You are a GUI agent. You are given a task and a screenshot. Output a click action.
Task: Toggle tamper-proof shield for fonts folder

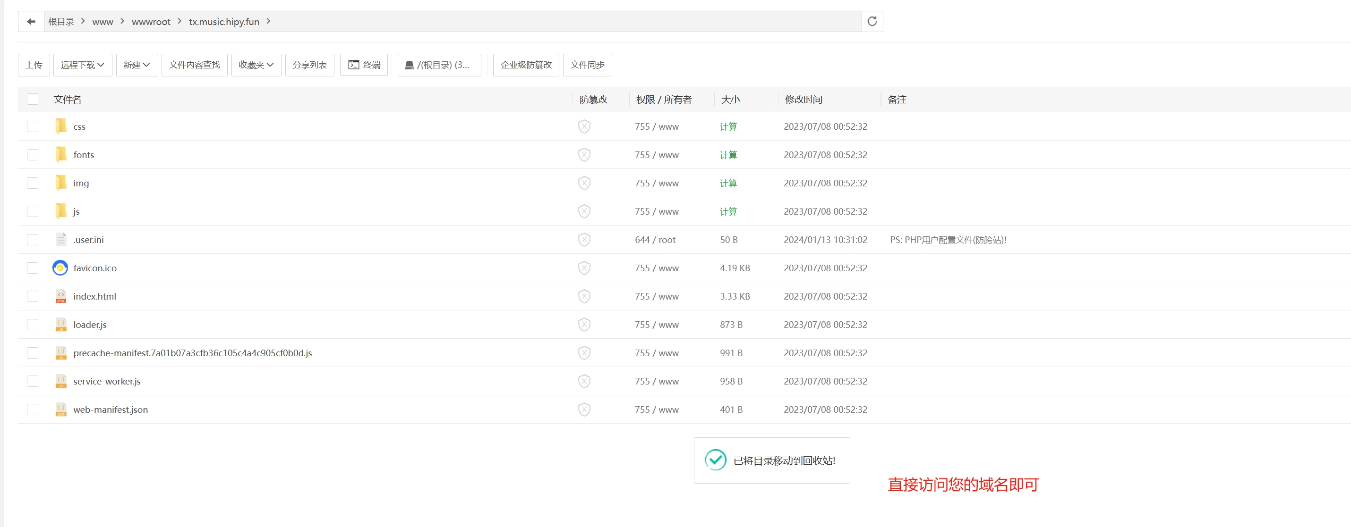pyautogui.click(x=584, y=155)
